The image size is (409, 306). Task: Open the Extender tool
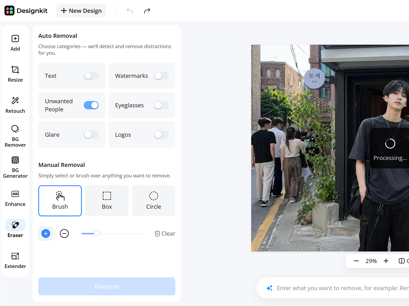point(15,260)
